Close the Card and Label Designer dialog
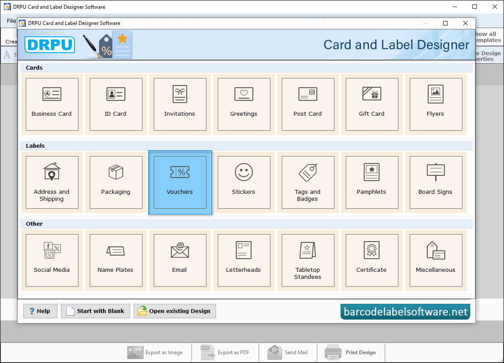Viewport: 504px width, 363px height. coord(465,23)
